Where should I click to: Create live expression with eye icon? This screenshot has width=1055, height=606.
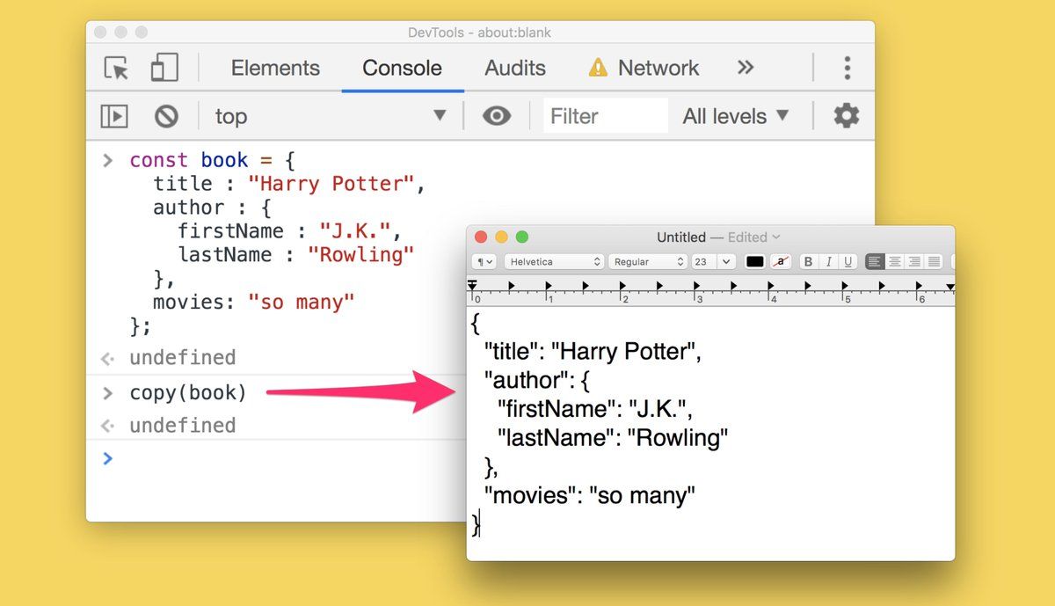pos(497,116)
